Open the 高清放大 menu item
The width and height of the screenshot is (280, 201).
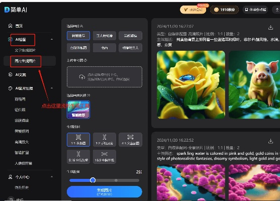22,142
